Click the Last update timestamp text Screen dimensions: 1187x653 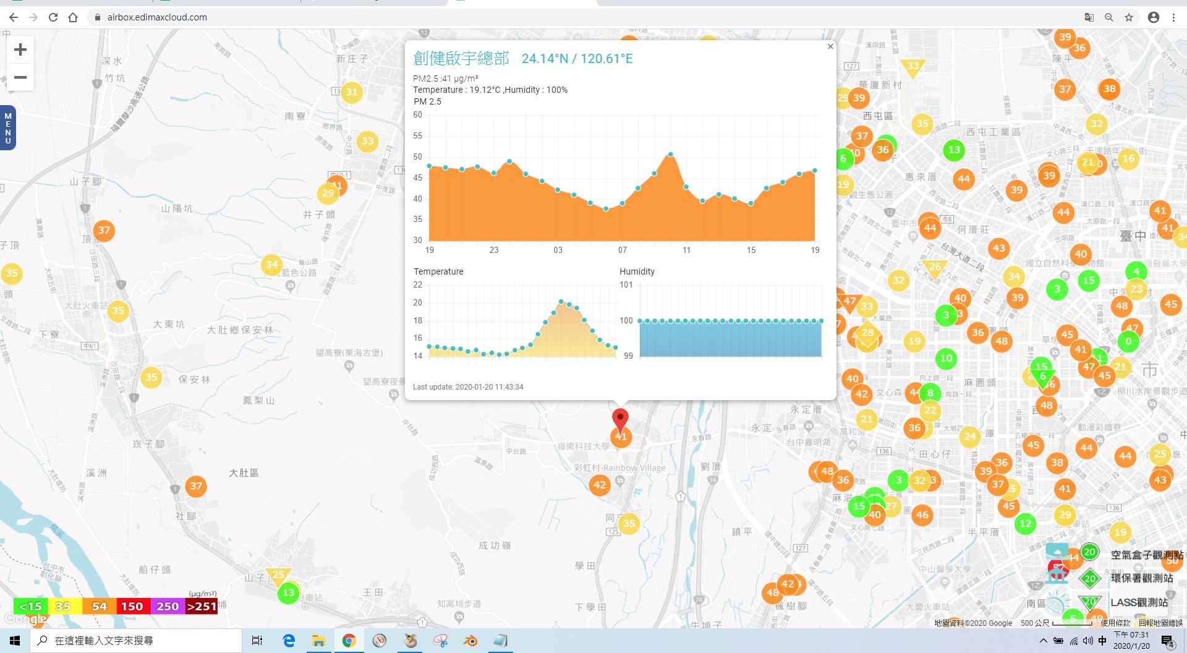[468, 387]
